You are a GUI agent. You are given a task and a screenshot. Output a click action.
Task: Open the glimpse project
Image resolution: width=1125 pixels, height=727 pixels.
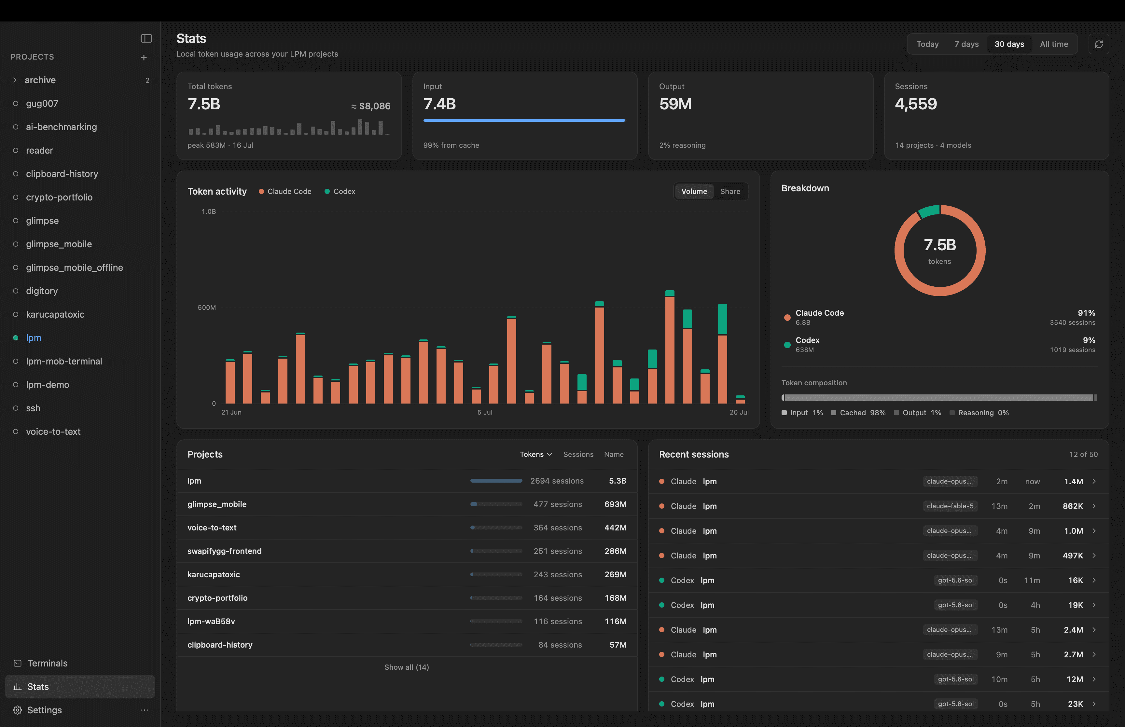pos(80,220)
